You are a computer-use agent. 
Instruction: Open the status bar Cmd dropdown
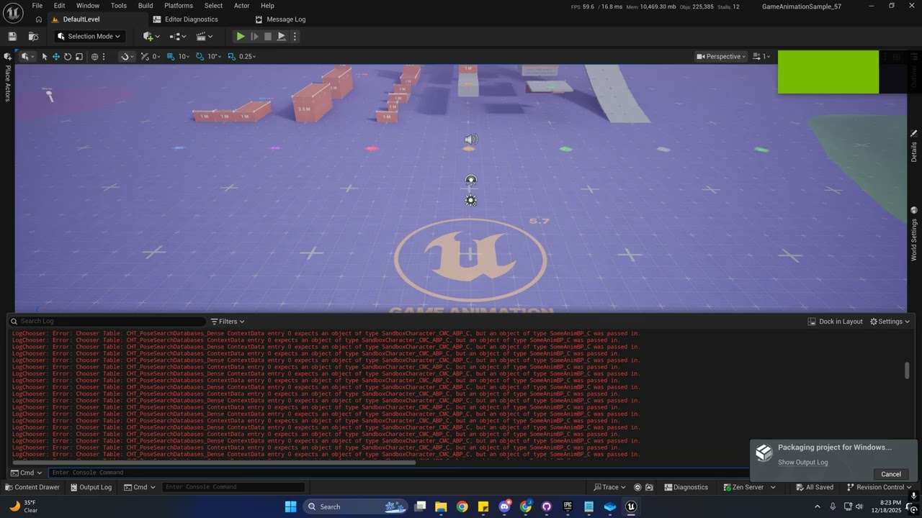(x=140, y=487)
